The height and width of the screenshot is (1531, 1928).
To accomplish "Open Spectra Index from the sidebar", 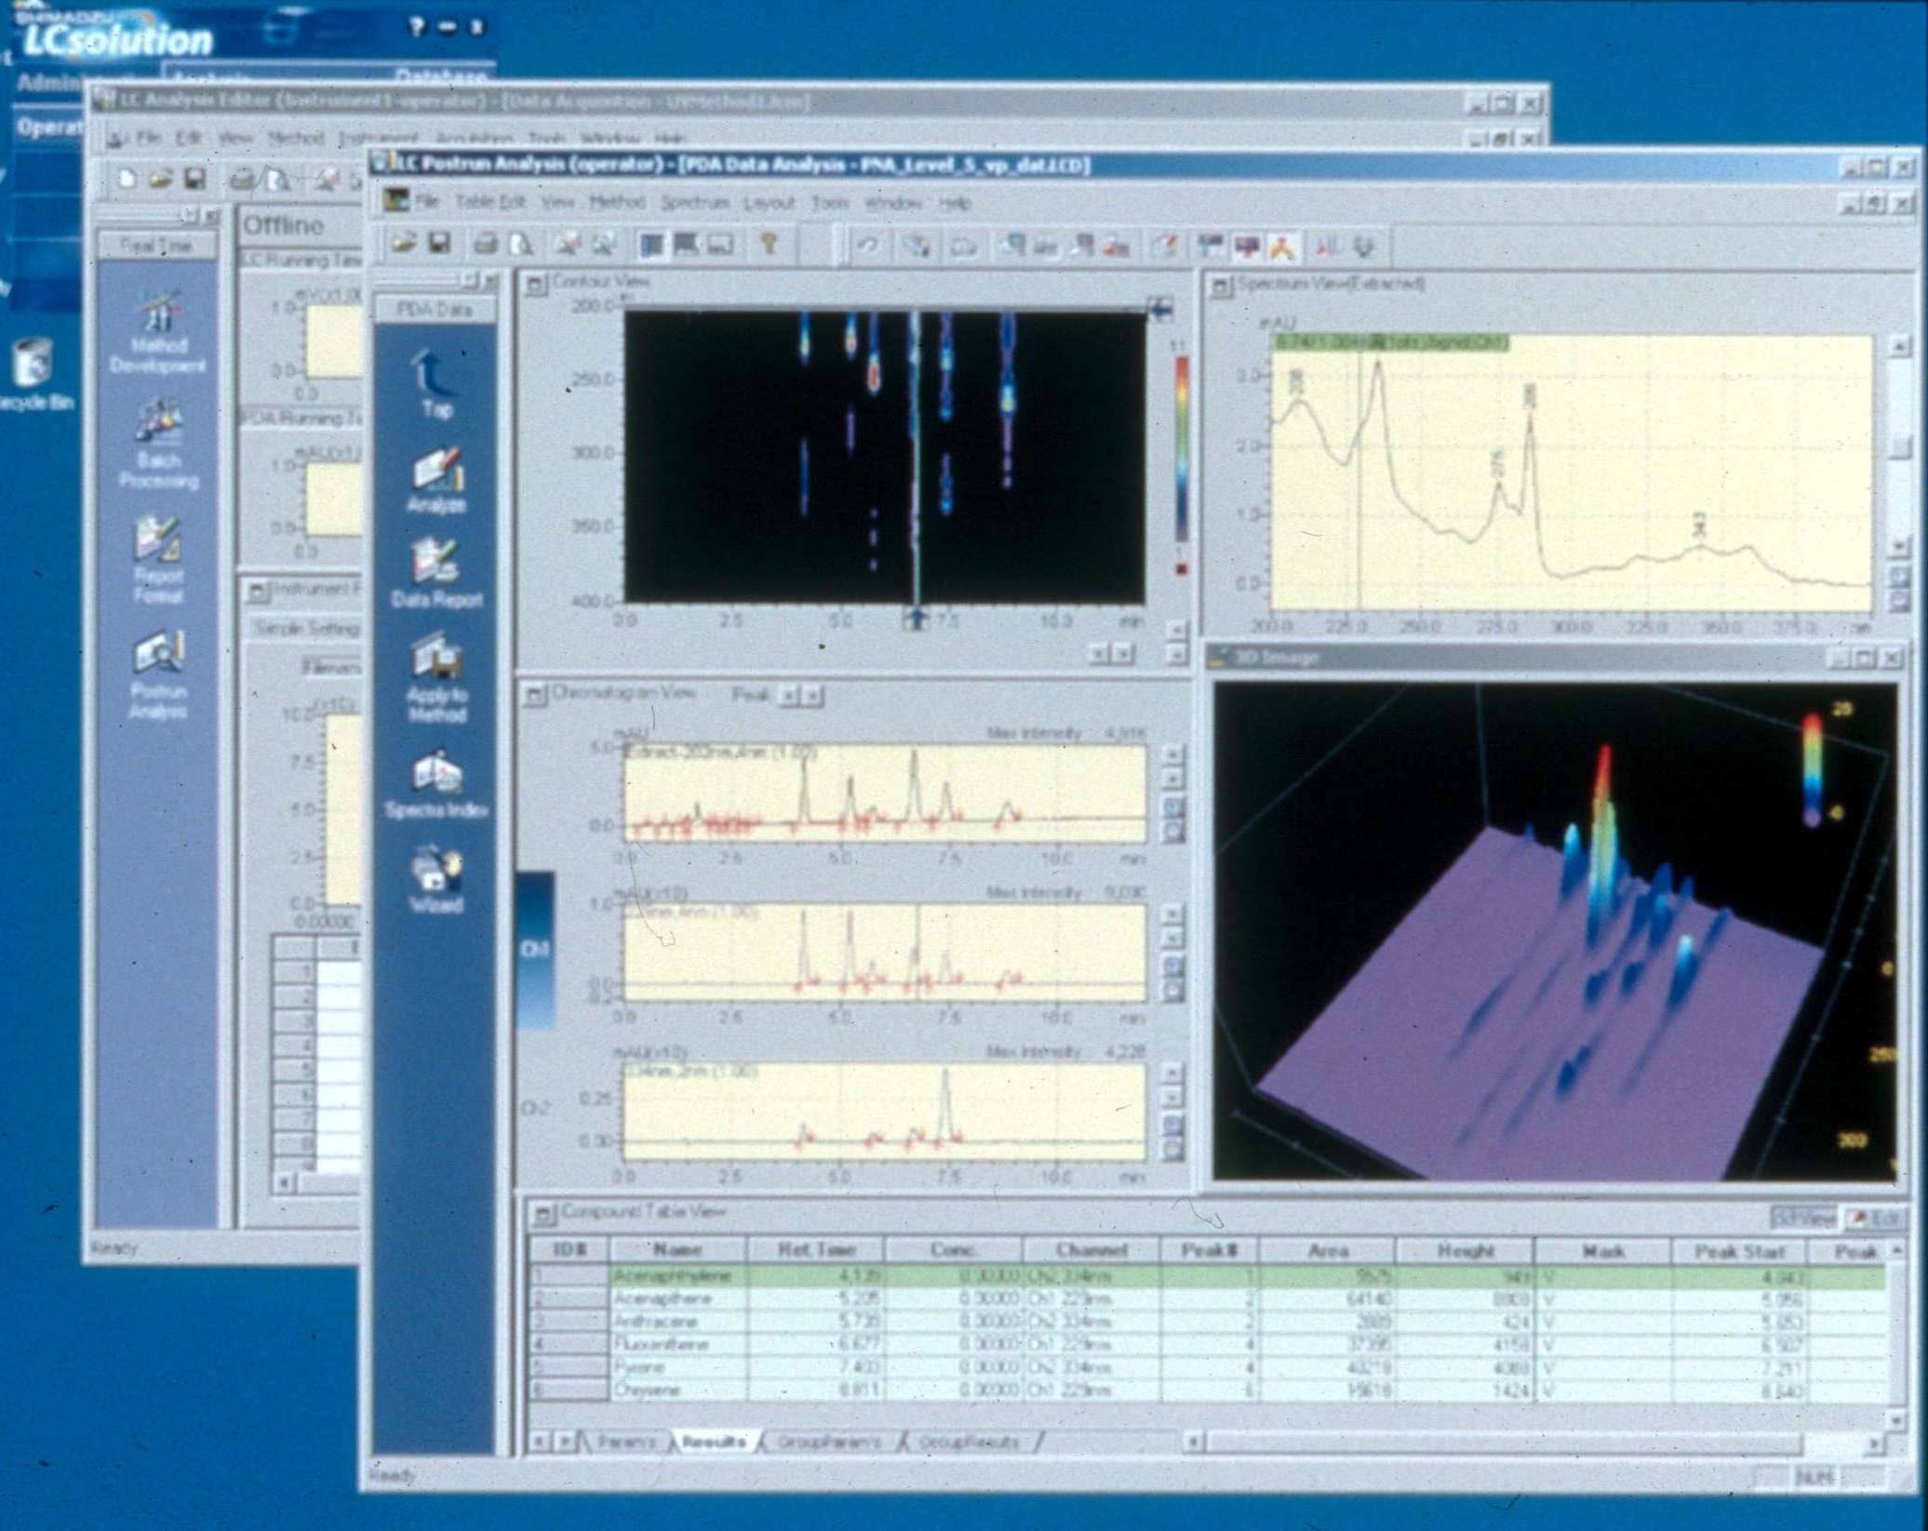I will coord(436,785).
